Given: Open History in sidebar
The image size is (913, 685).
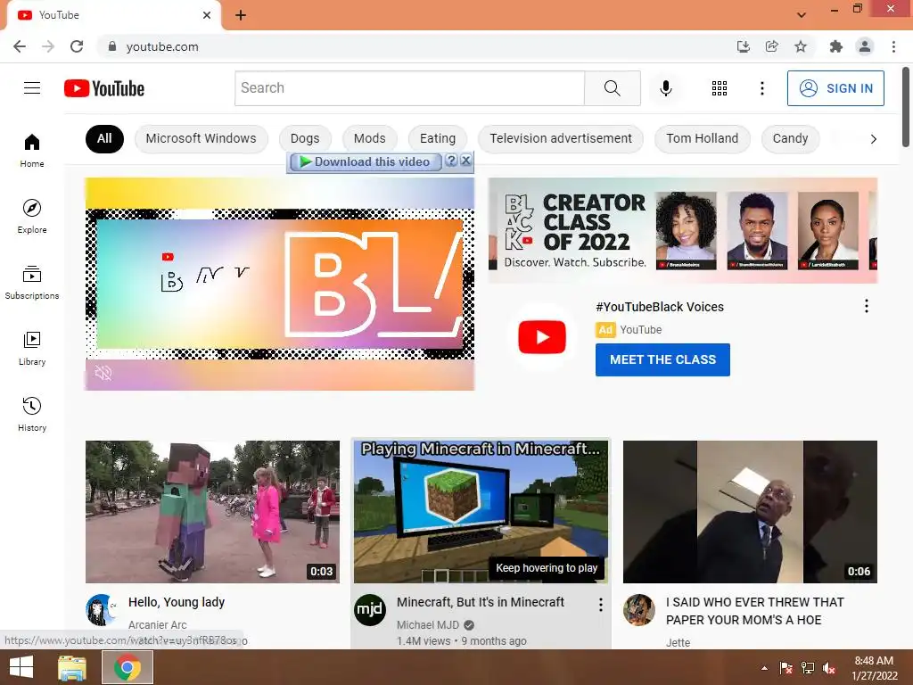Looking at the screenshot, I should (32, 414).
